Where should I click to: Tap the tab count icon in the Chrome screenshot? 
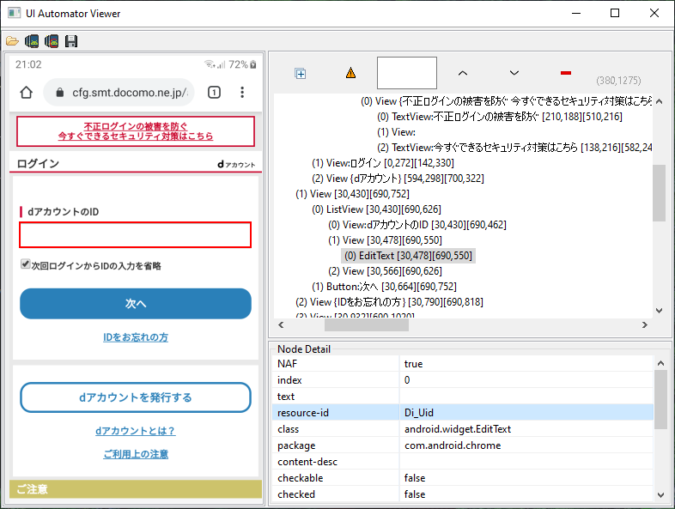[x=214, y=92]
